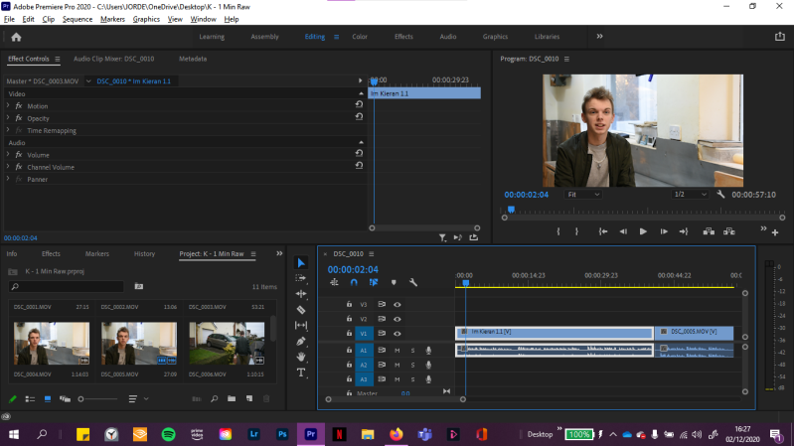Viewport: 794px width, 446px height.
Task: Open the Fit zoom level dropdown
Action: point(581,195)
